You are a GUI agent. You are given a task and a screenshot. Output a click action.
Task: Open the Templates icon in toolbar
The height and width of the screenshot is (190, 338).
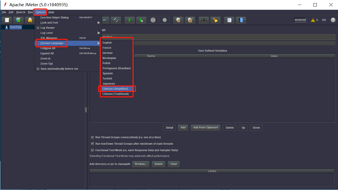pos(18,20)
